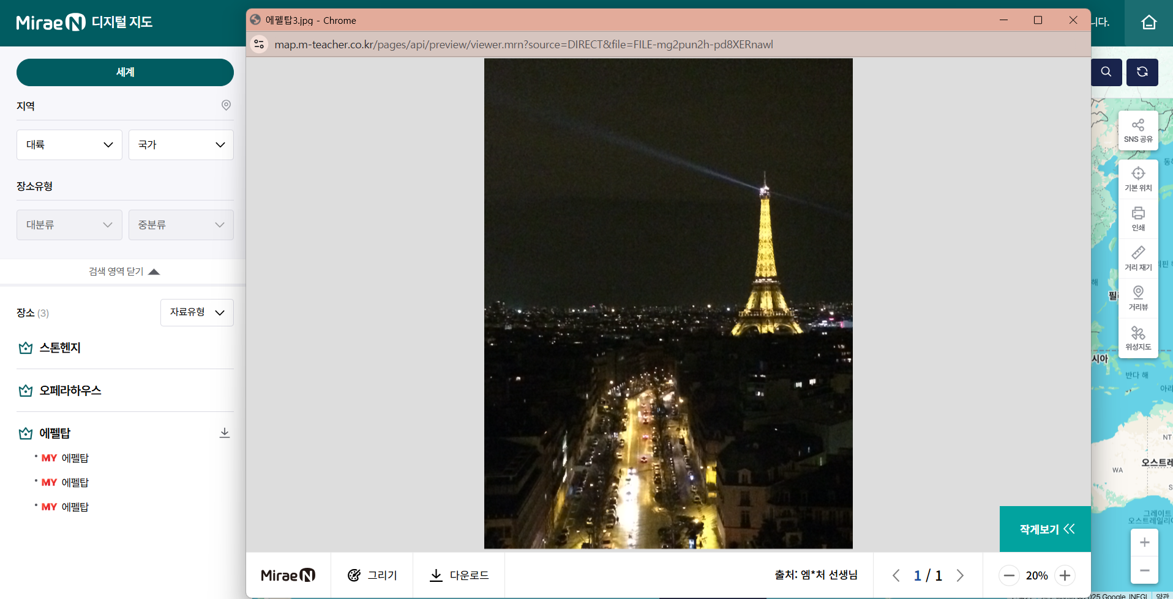Click the 그리기 drawing button
This screenshot has width=1173, height=599.
point(372,575)
